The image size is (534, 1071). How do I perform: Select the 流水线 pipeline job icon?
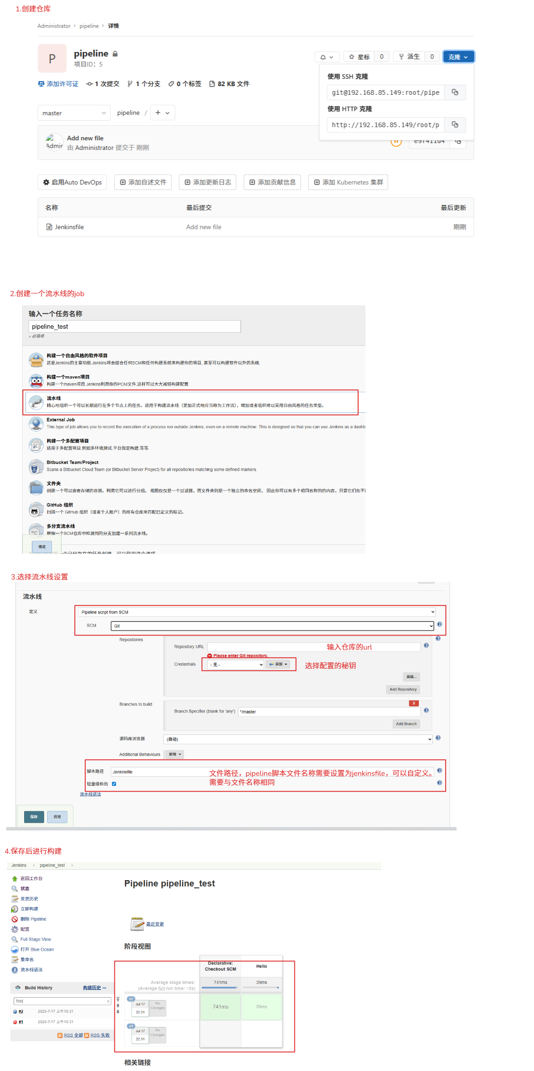point(36,402)
